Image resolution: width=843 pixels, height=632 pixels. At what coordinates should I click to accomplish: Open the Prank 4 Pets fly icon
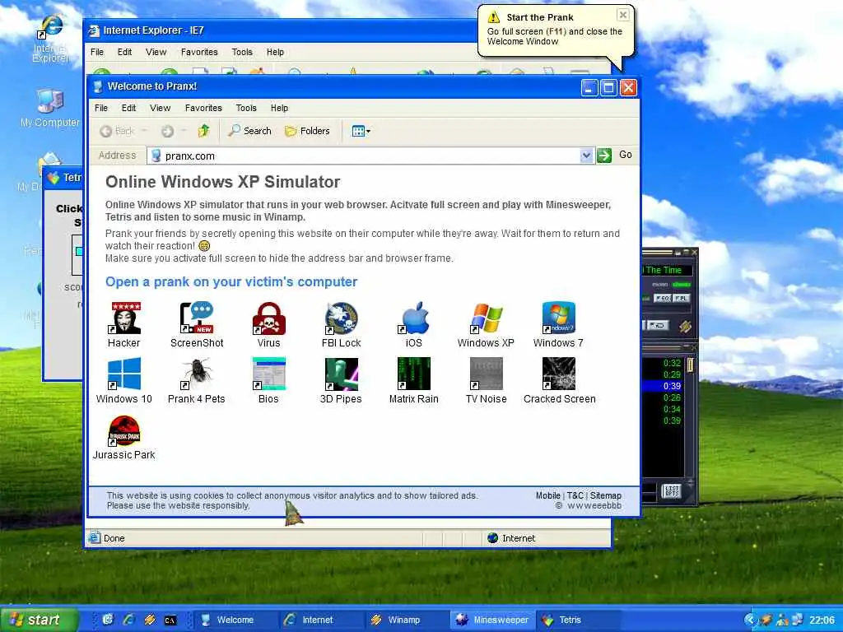pyautogui.click(x=197, y=374)
